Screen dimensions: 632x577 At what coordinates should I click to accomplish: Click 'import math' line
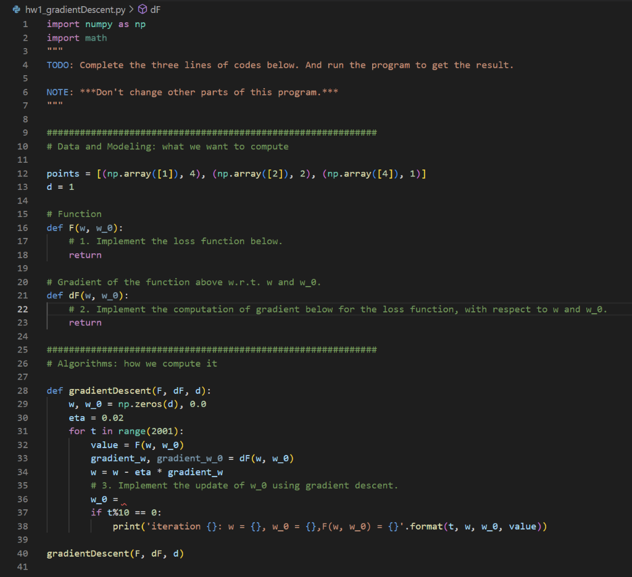[x=77, y=38]
